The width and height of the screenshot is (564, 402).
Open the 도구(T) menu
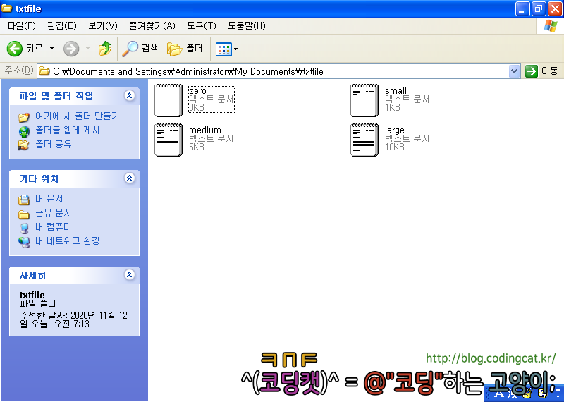pos(202,26)
